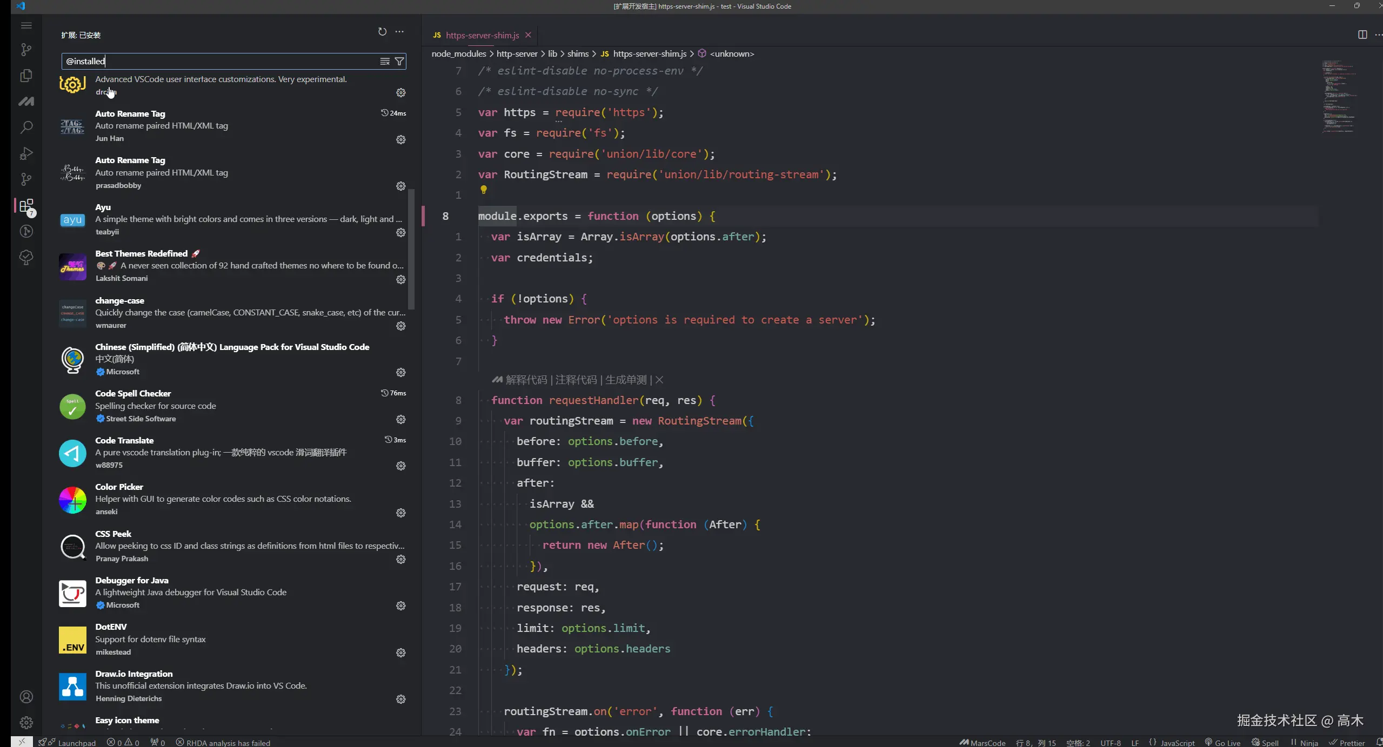
Task: Click the 生成单测 code lens
Action: point(626,380)
